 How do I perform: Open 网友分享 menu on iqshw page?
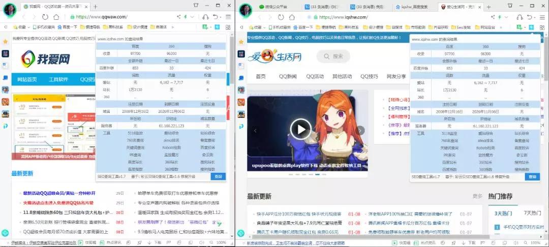tap(396, 77)
